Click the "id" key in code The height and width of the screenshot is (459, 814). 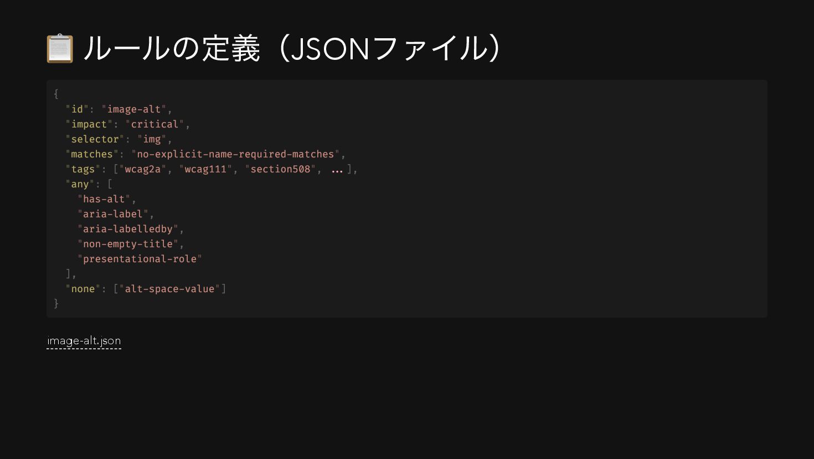[77, 109]
